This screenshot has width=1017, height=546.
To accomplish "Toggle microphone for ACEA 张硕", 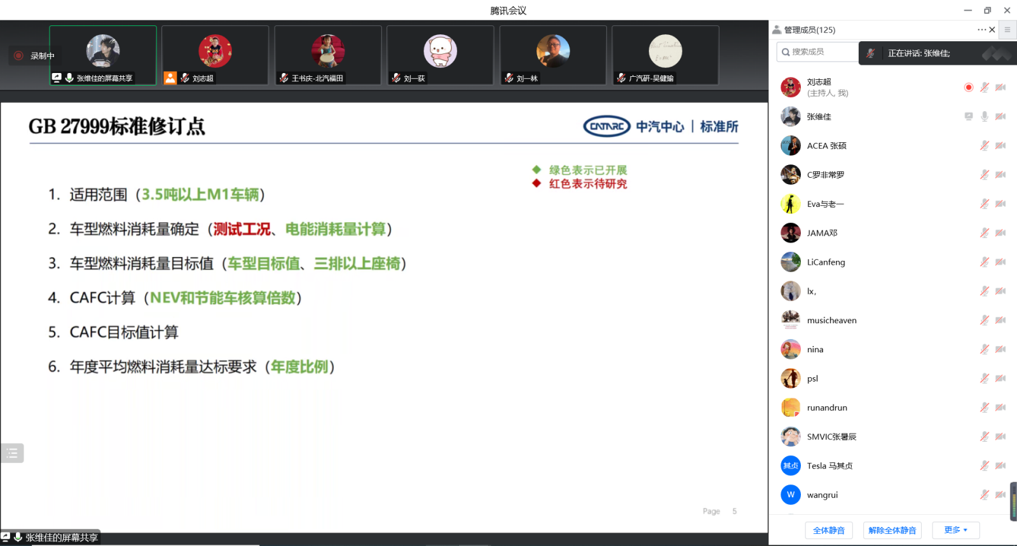I will pyautogui.click(x=984, y=146).
